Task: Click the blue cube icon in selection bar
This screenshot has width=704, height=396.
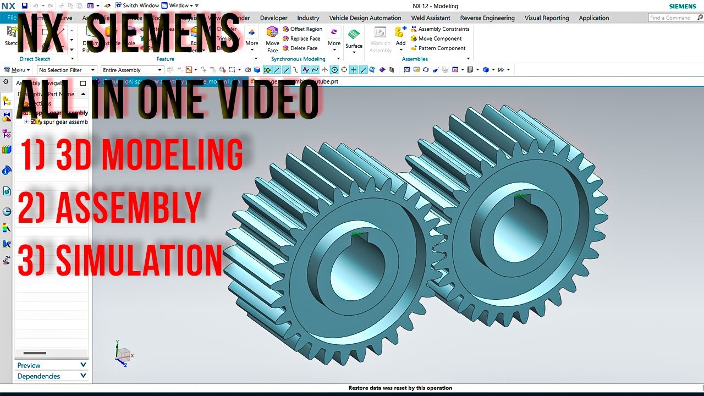Action: (x=257, y=70)
